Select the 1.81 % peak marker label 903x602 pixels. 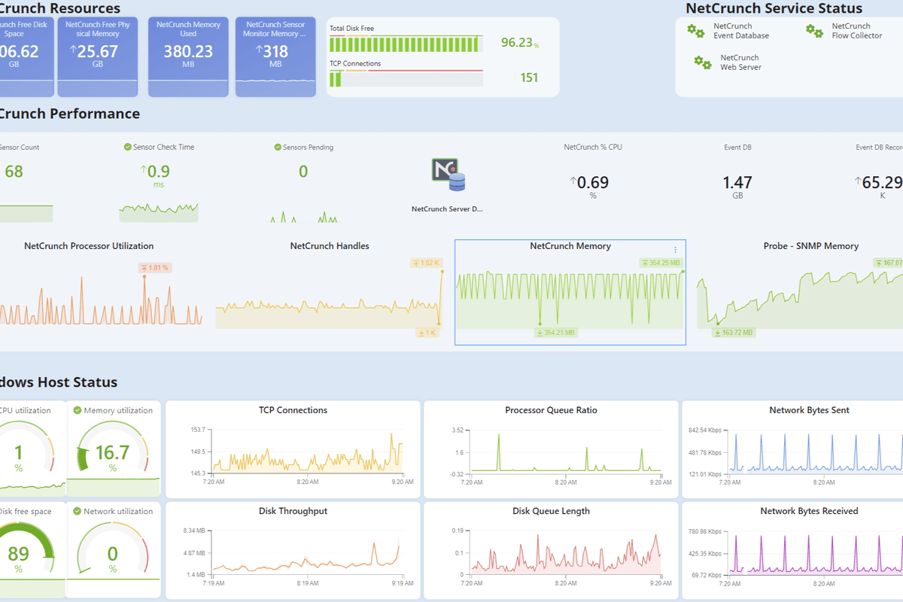155,267
